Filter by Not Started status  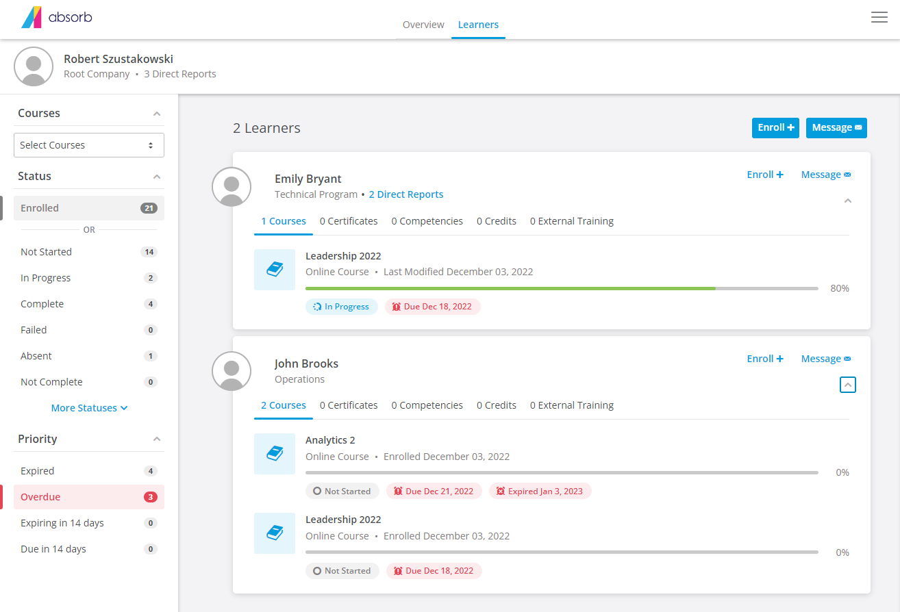[89, 252]
